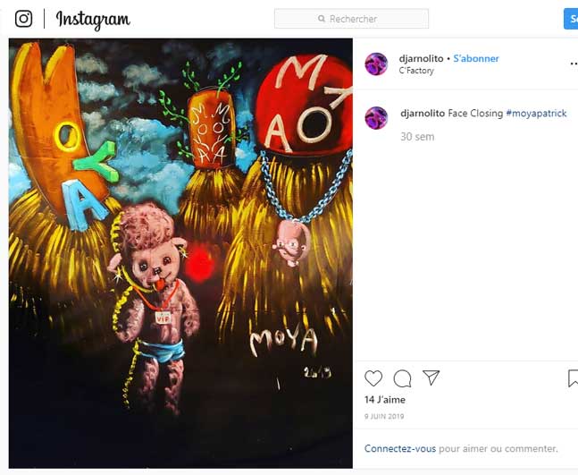The image size is (578, 475).
Task: Click the 9 JUIN 2019 post date
Action: tap(386, 416)
